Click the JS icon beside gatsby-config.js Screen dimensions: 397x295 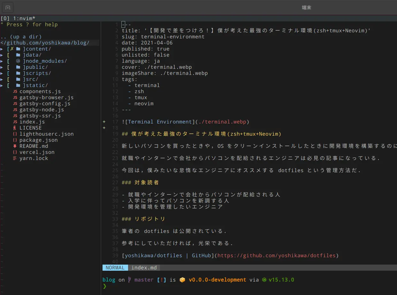coord(15,104)
